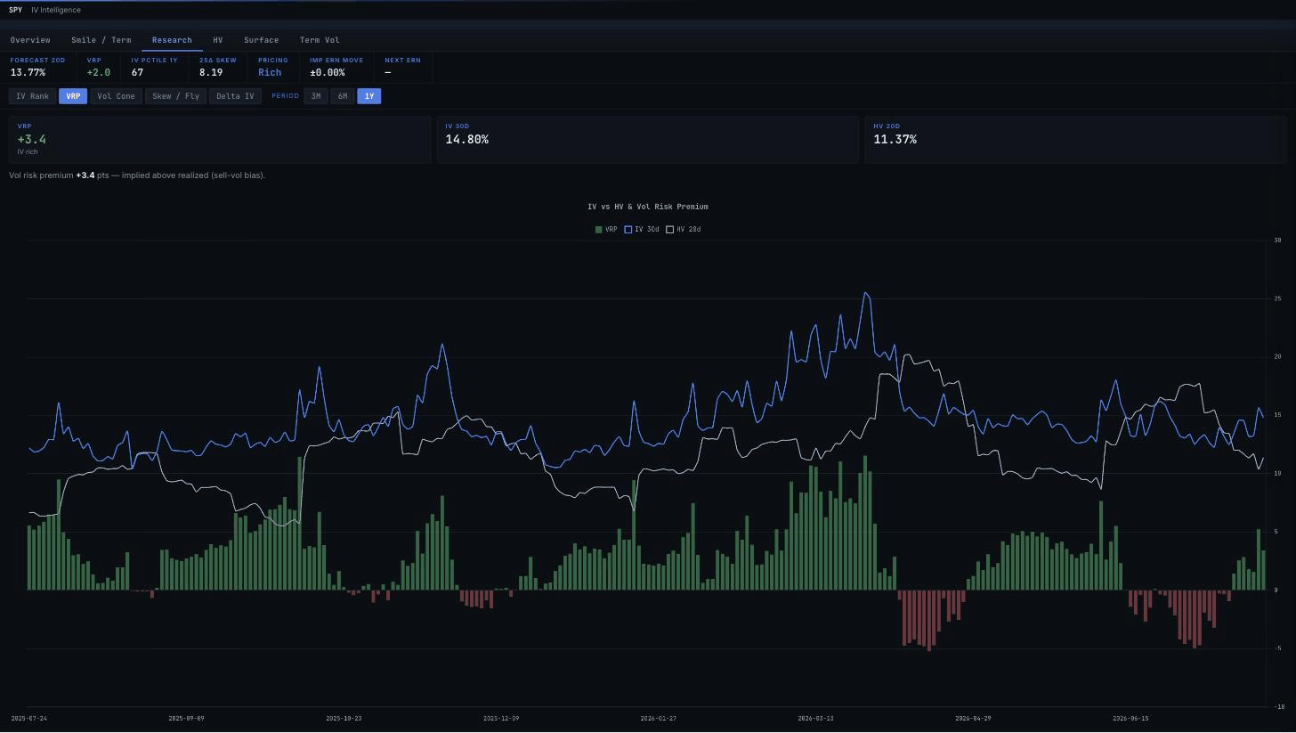
Task: Show the Vol Cone view
Action: coord(116,96)
